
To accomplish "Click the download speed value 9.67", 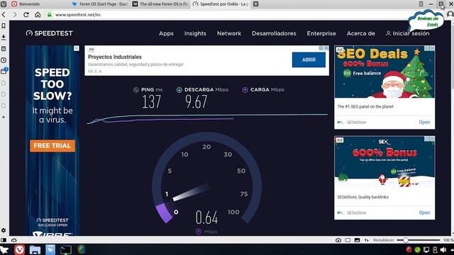I will (196, 102).
